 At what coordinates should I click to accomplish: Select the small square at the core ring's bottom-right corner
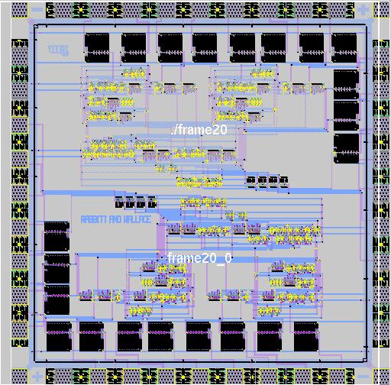pyautogui.click(x=364, y=360)
